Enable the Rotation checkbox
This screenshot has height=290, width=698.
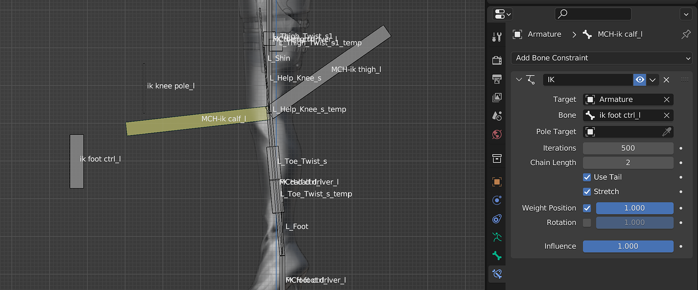click(x=587, y=223)
